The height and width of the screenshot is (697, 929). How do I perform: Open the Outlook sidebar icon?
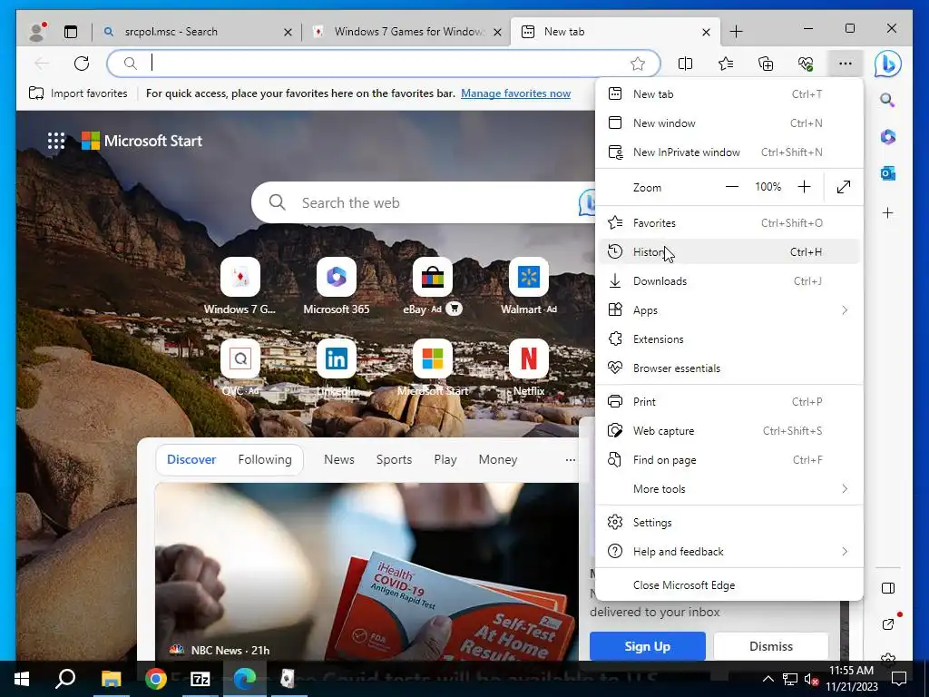(887, 173)
